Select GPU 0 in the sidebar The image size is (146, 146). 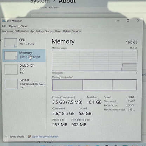(x=24, y=84)
